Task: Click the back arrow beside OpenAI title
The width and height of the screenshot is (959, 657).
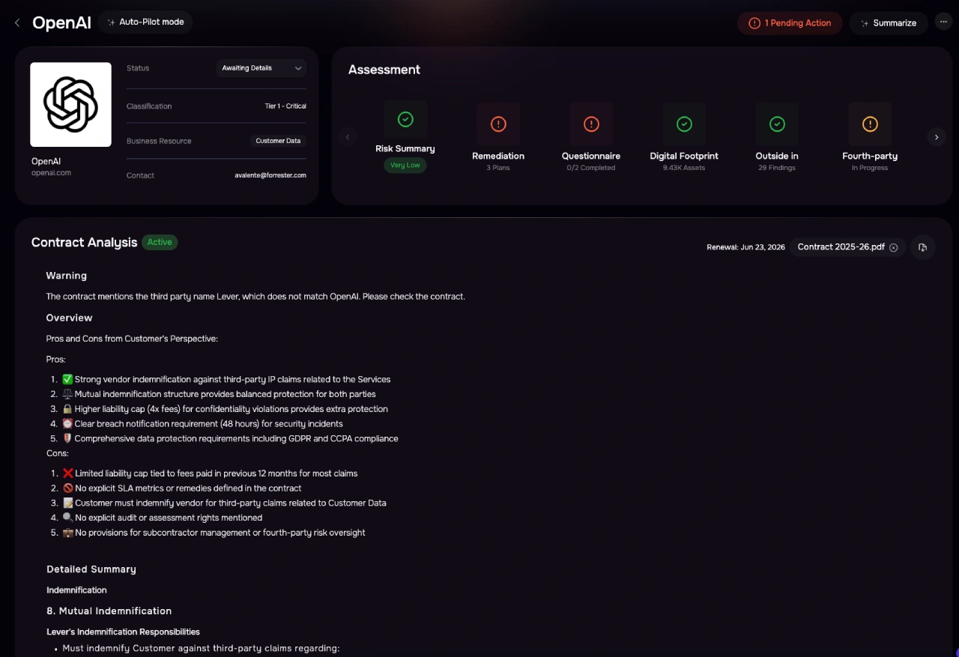Action: click(x=17, y=22)
